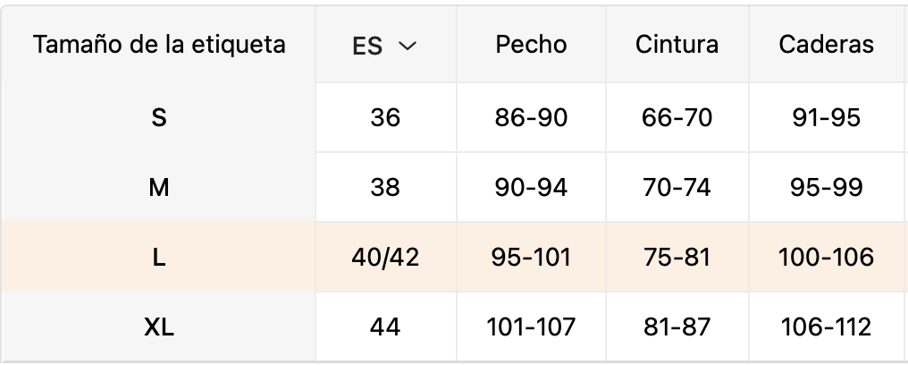Click the ES size 36 cell
The width and height of the screenshot is (908, 365).
tap(385, 117)
